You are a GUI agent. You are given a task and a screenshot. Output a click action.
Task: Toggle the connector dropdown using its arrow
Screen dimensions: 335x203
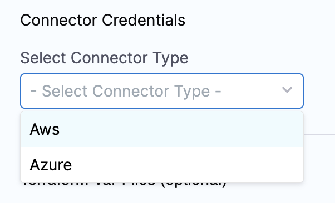pos(287,90)
